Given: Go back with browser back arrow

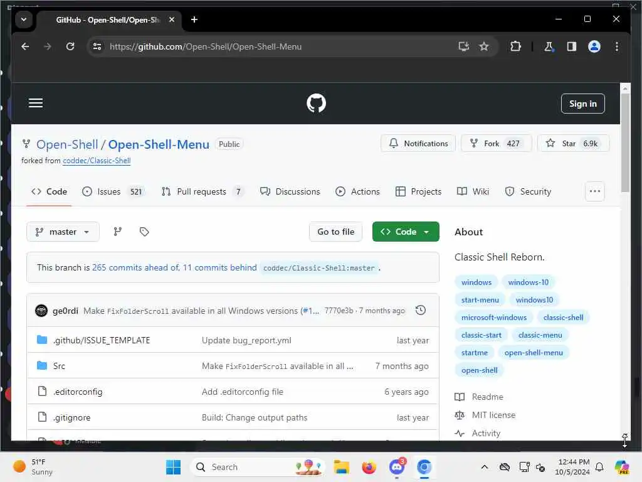Looking at the screenshot, I should tap(25, 46).
